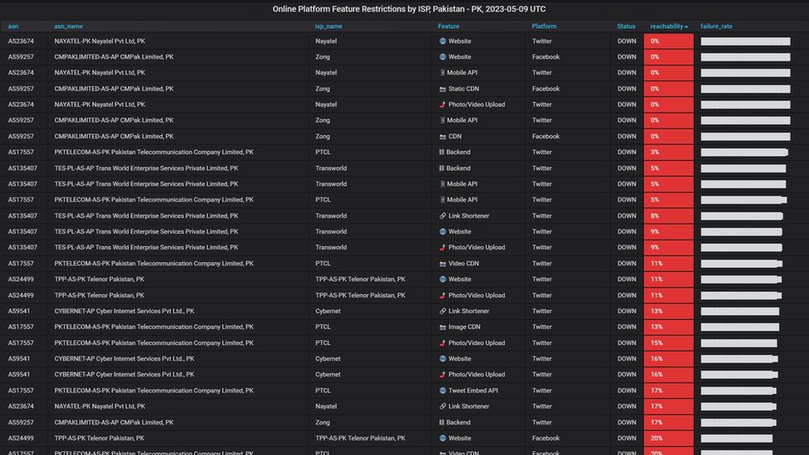
Task: Select the red 15% reachability cell
Action: 669,343
